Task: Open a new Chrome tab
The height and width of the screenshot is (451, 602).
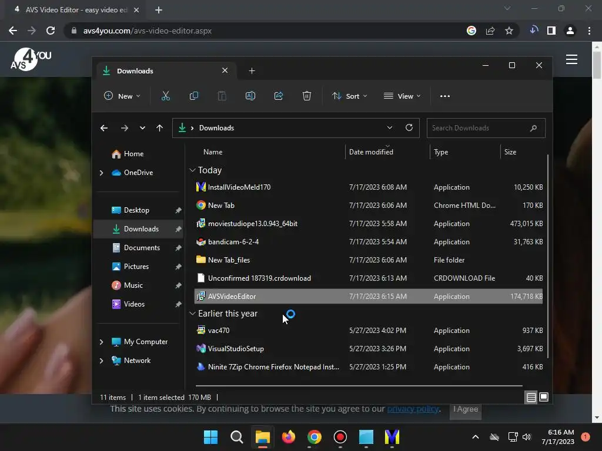Action: [159, 10]
